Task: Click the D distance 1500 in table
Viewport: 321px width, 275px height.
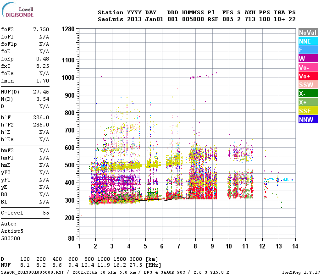Action: pyautogui.click(x=120, y=259)
